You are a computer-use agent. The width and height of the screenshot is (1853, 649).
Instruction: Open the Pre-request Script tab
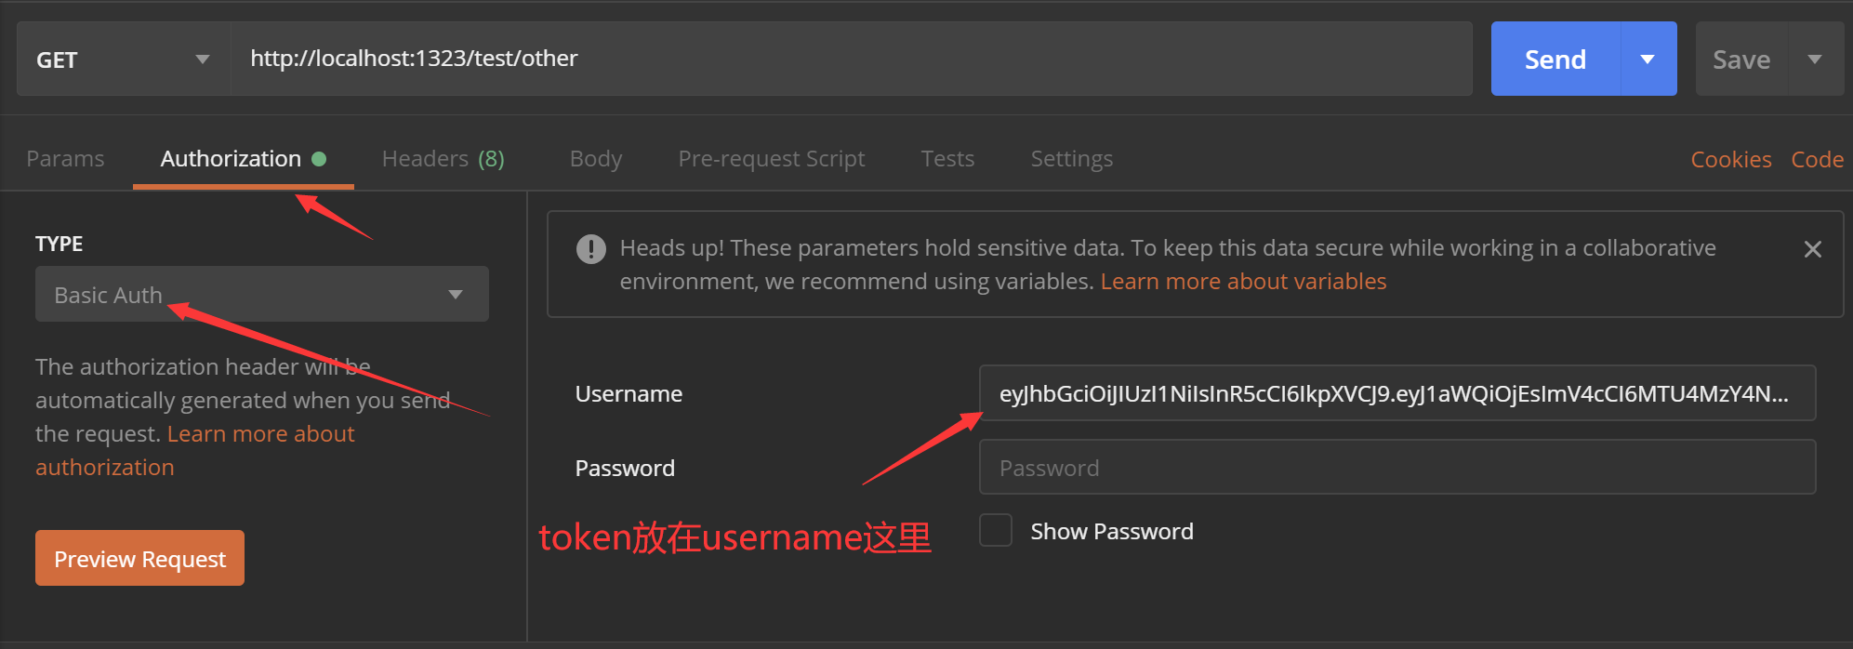tap(772, 159)
